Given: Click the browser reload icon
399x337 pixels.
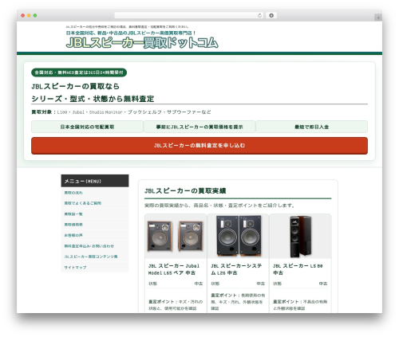Looking at the screenshot, I should pyautogui.click(x=259, y=15).
